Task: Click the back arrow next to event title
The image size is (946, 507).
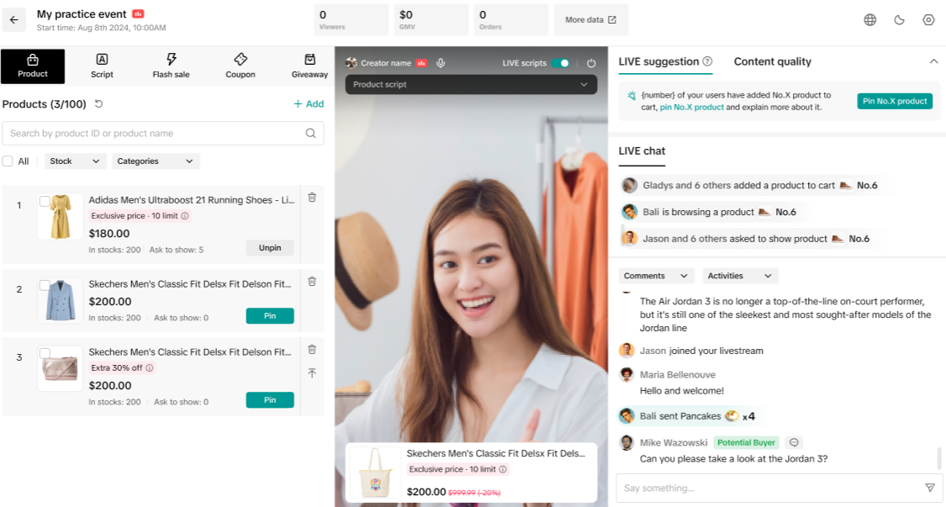Action: [14, 20]
